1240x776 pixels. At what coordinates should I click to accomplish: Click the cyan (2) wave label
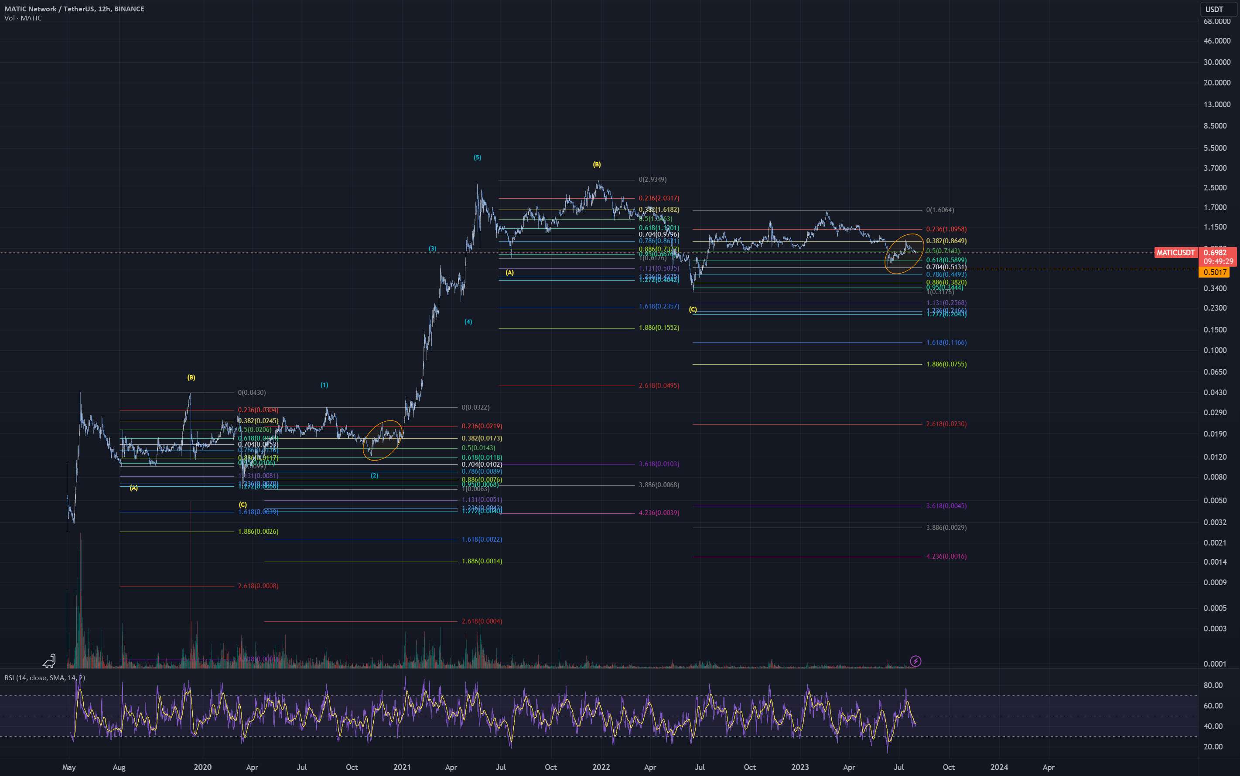point(375,476)
